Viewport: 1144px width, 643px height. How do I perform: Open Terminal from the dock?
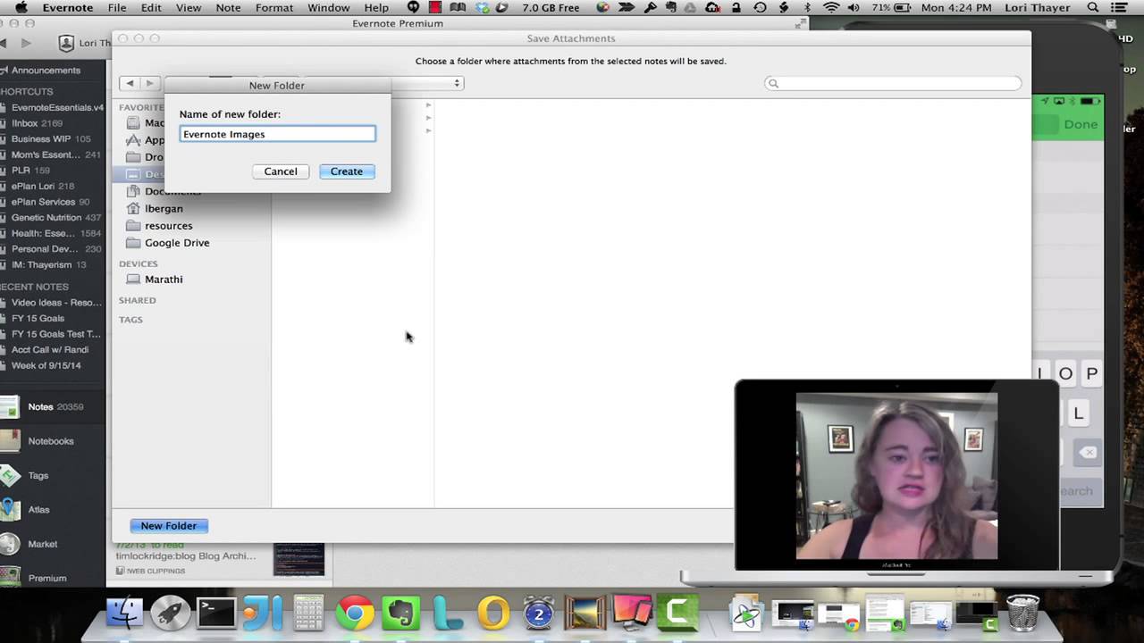[x=216, y=614]
